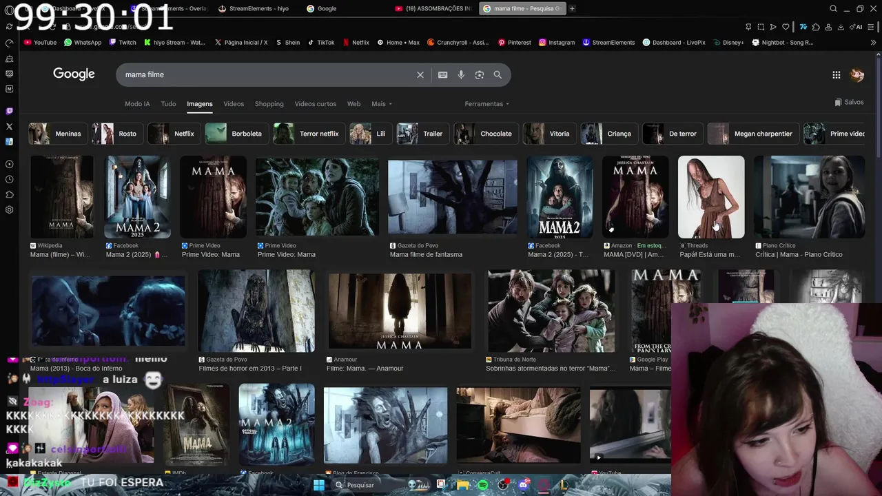Screen dimensions: 882x496
Task: Open X (Twitter) in Opera GX sidebar
Action: click(x=9, y=126)
